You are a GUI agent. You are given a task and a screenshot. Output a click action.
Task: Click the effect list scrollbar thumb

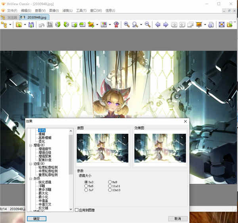pos(71,154)
